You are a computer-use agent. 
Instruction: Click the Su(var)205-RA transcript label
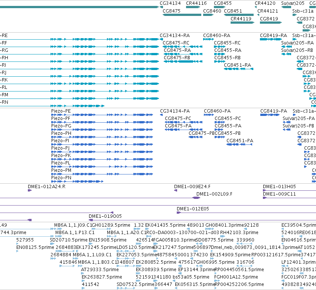[297, 43]
